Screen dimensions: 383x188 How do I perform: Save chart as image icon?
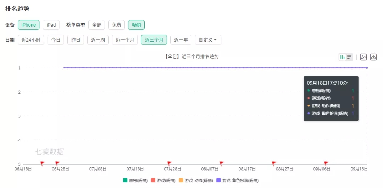coord(363,57)
